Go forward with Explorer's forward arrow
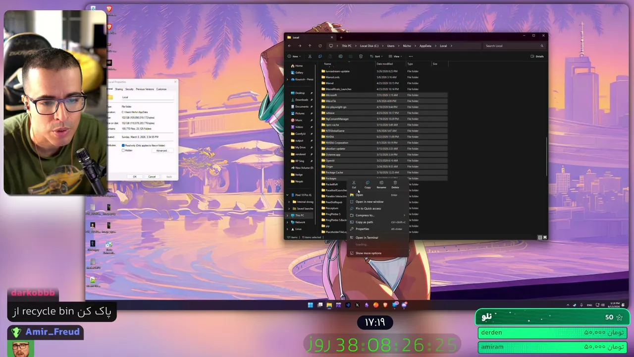This screenshot has height=357, width=634. (300, 46)
